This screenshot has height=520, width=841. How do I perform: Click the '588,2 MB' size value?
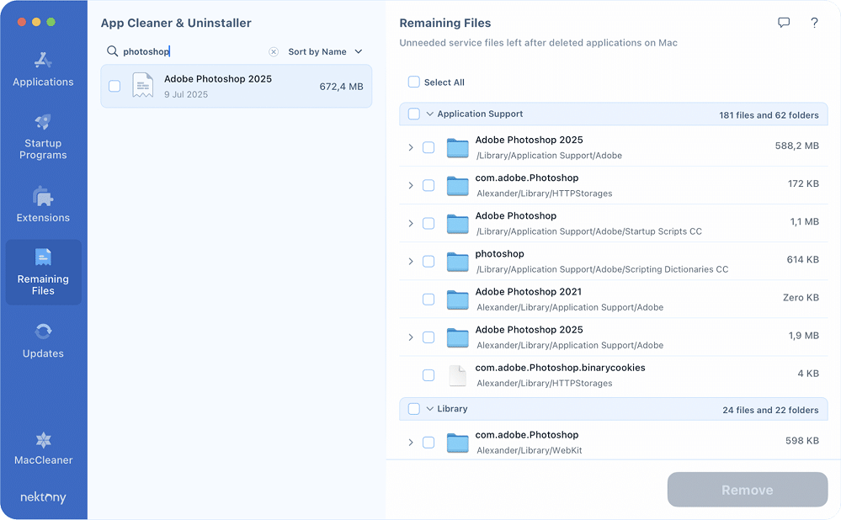796,146
